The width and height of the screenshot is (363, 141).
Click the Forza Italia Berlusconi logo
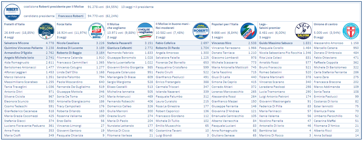[96, 31]
